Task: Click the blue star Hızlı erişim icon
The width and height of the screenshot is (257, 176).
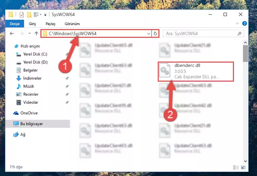Action: click(16, 46)
